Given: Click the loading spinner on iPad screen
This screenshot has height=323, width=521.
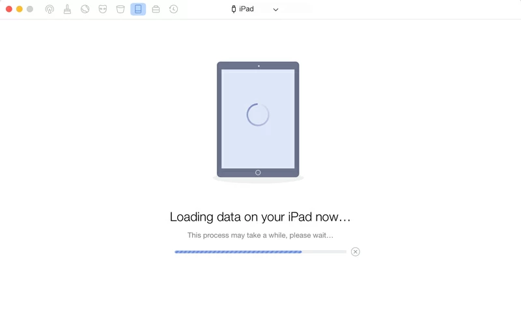Looking at the screenshot, I should coord(258,115).
